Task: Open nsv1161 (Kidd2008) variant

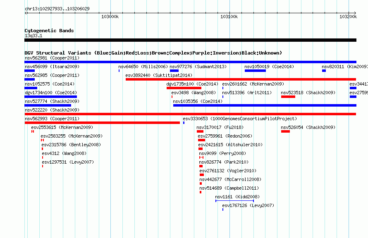Action: [237, 197]
